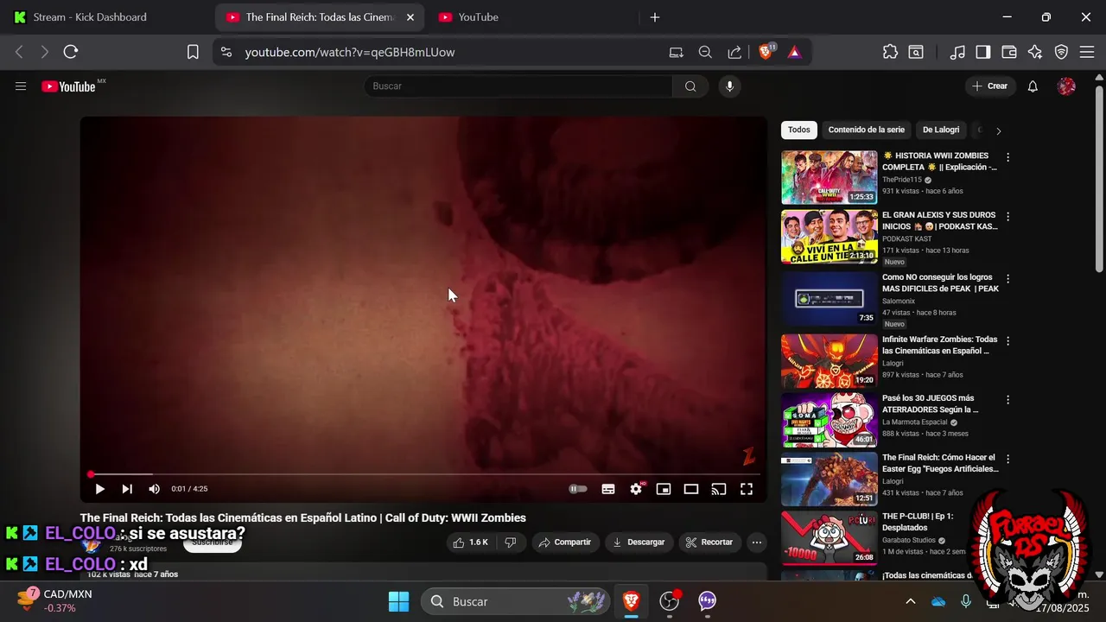Screen dimensions: 1106x622
Task: Toggle autoplay switch in player controls
Action: [578, 489]
